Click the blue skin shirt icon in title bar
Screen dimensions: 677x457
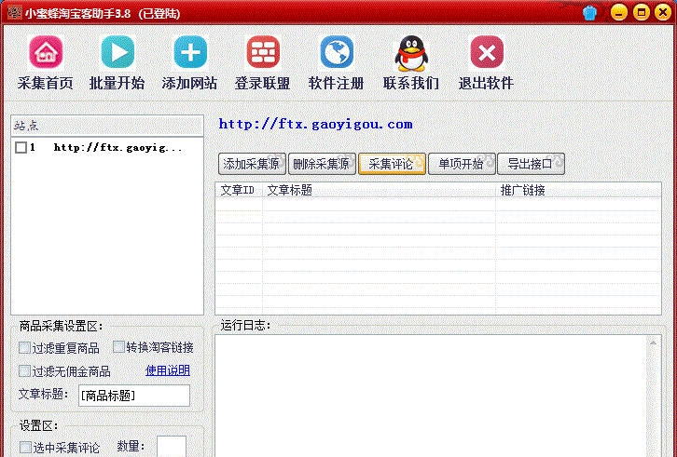tap(589, 13)
